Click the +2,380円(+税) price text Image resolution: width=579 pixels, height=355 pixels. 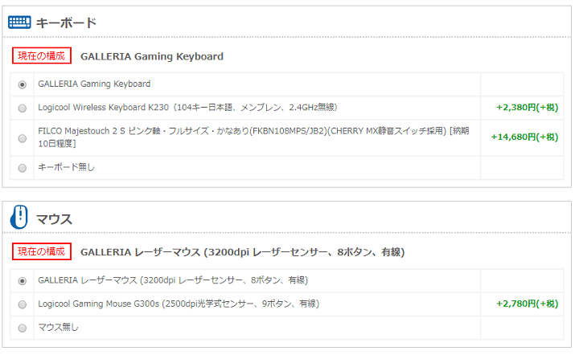tap(528, 108)
